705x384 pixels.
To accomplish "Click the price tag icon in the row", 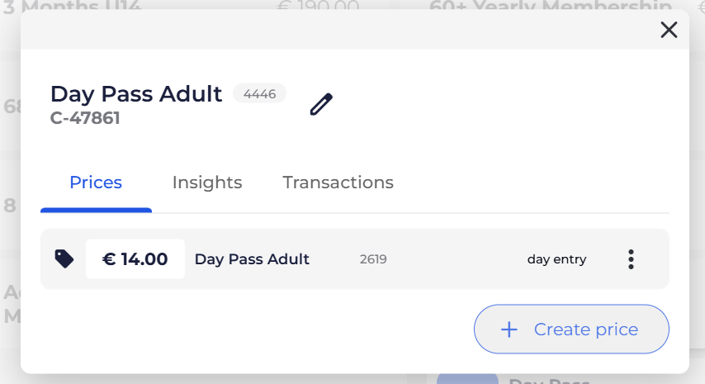I will [64, 258].
